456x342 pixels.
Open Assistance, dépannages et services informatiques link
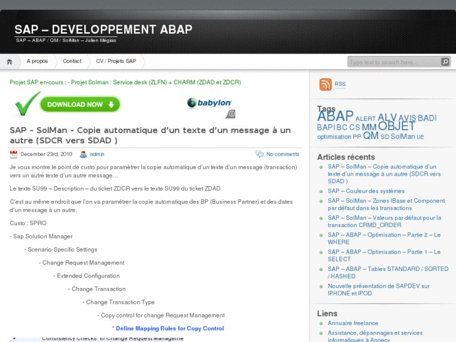click(x=375, y=336)
